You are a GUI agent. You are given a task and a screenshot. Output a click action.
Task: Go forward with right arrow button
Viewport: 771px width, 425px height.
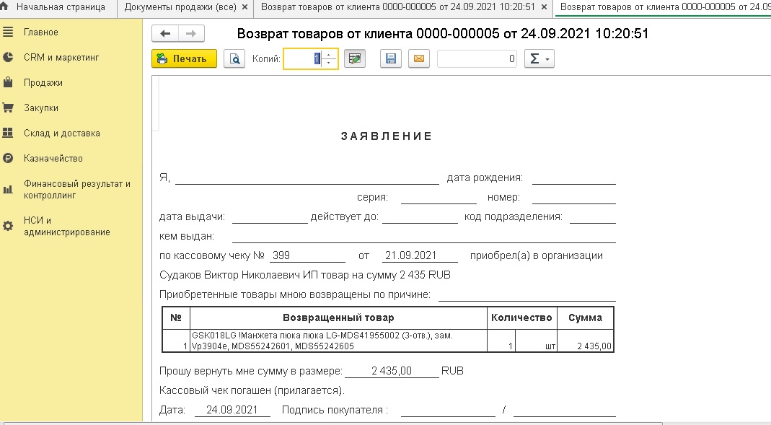[x=191, y=34]
